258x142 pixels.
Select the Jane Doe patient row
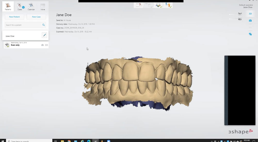[25, 35]
